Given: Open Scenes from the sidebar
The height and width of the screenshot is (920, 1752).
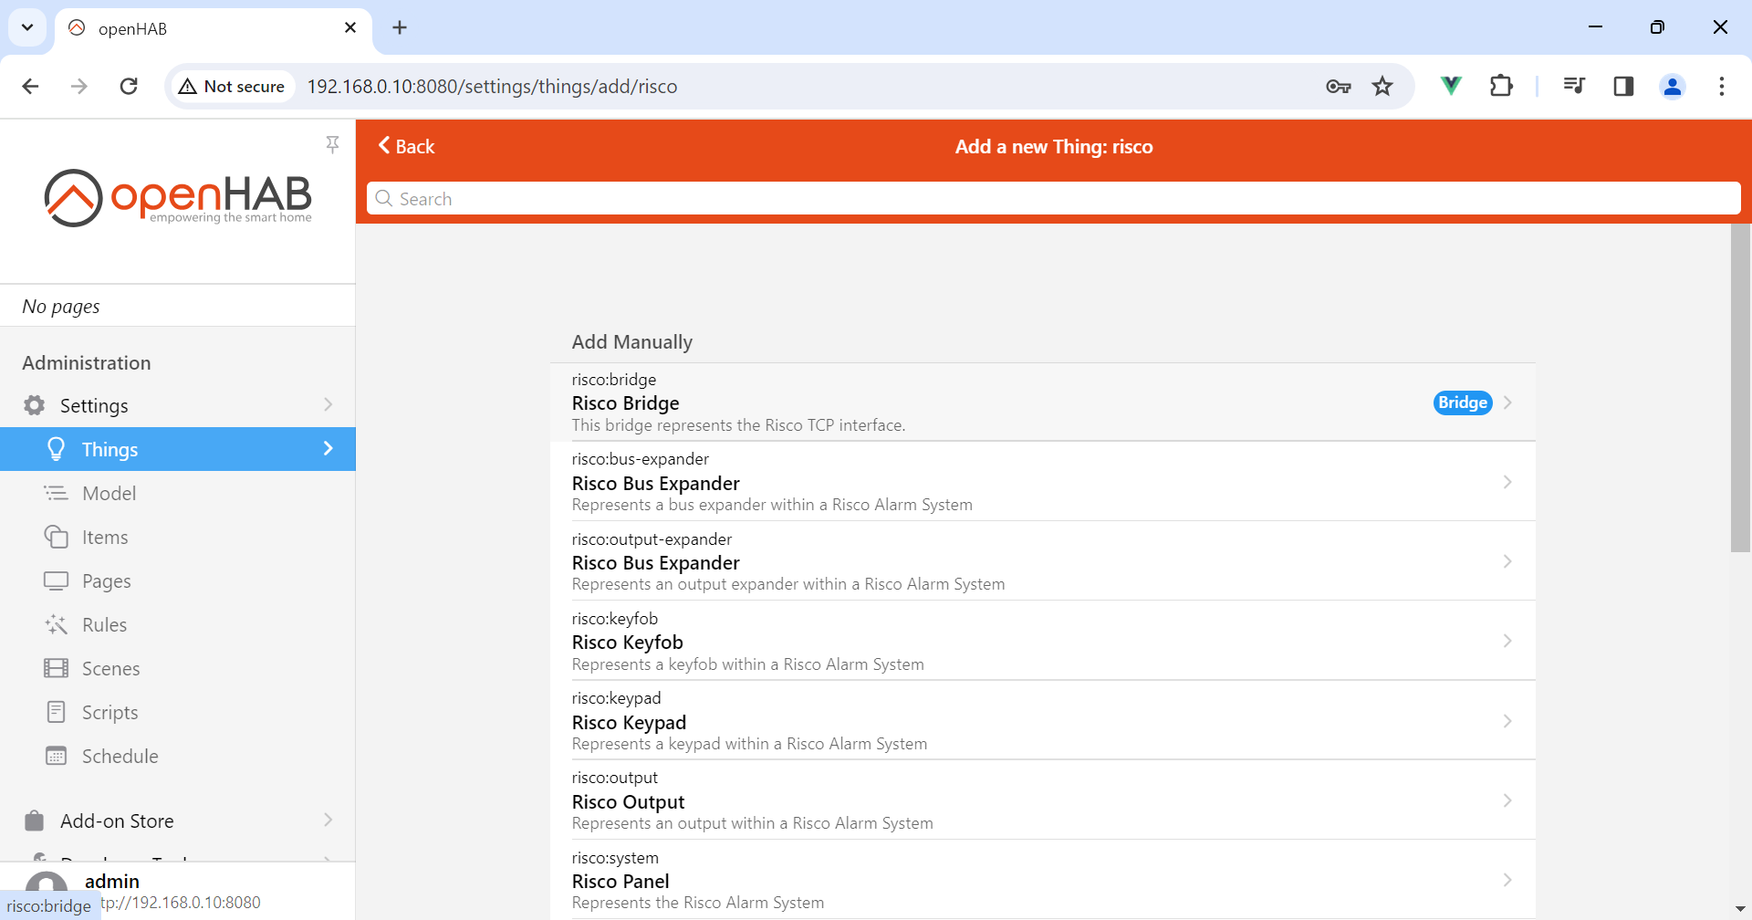Looking at the screenshot, I should pyautogui.click(x=110, y=668).
